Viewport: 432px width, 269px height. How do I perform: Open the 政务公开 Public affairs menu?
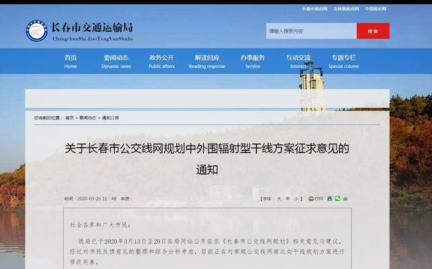(x=162, y=61)
